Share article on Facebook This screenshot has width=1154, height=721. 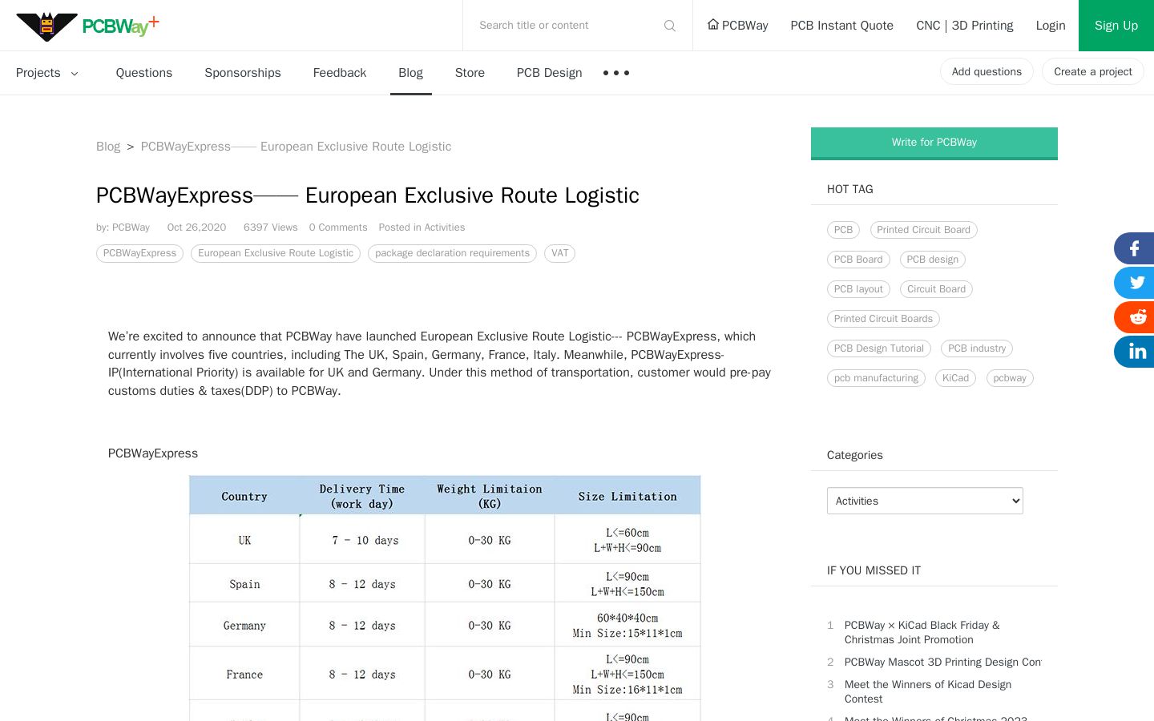coord(1134,248)
